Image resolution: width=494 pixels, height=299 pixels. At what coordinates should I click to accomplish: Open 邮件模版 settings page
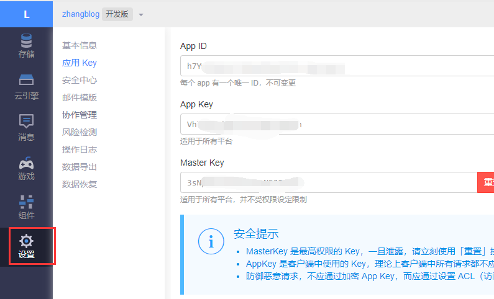tap(80, 97)
